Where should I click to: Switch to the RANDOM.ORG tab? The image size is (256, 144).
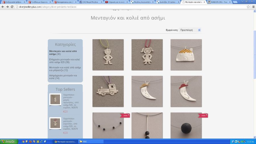[219, 2]
